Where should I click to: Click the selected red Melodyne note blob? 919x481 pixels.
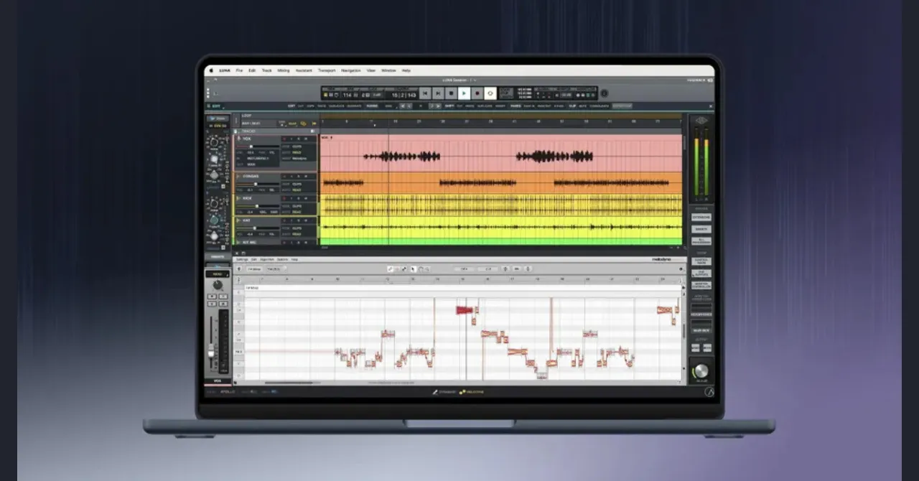click(x=465, y=310)
